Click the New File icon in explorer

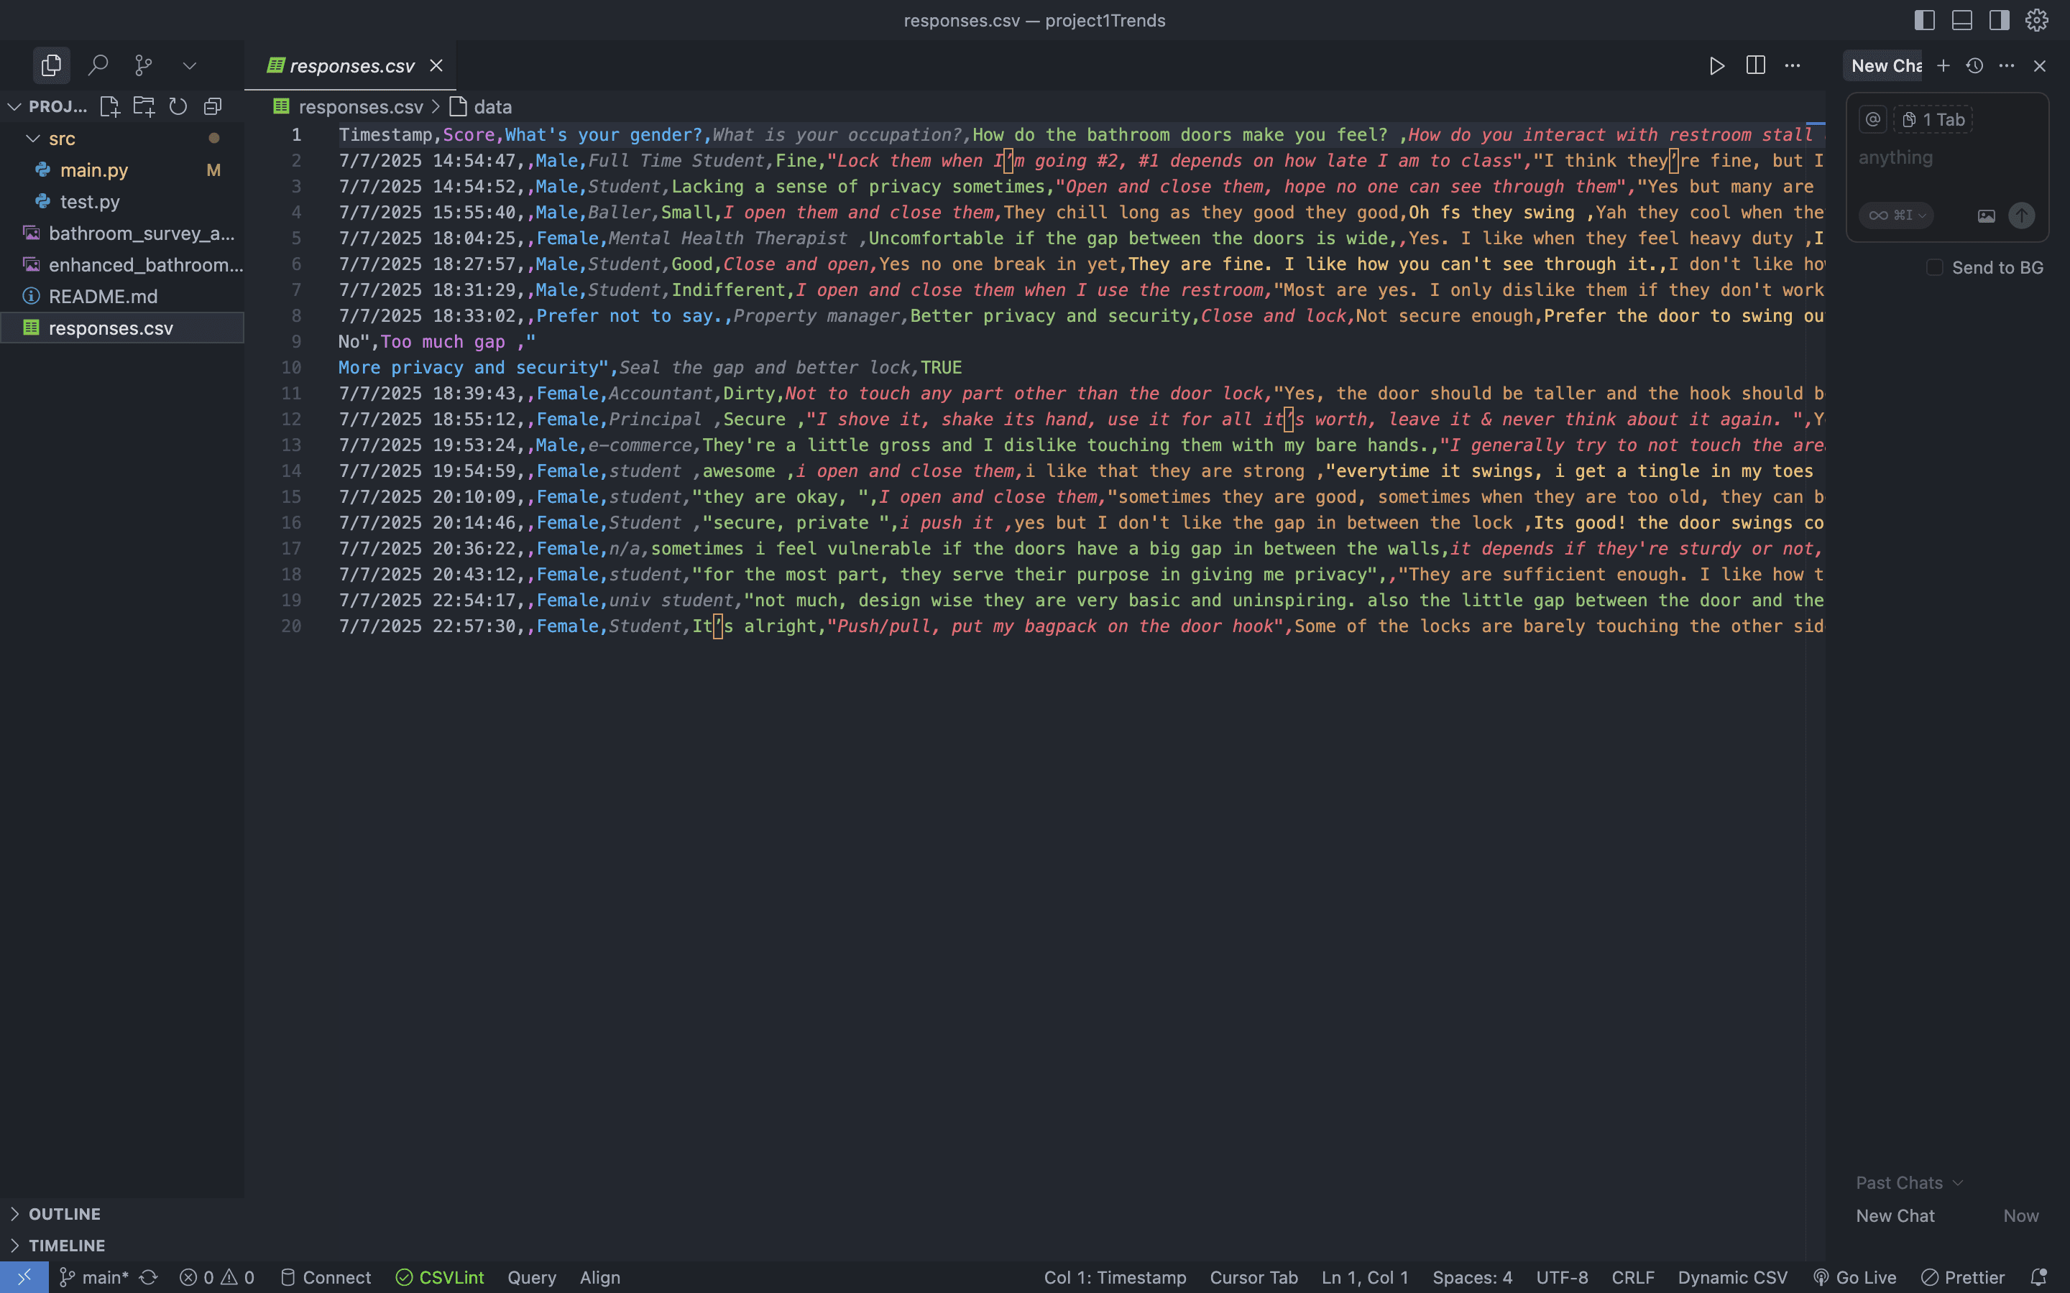[109, 106]
